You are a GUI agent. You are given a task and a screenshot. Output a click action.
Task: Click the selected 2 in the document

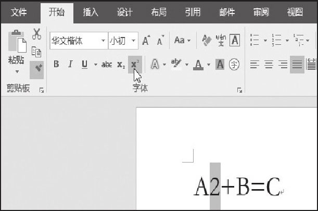click(x=215, y=187)
